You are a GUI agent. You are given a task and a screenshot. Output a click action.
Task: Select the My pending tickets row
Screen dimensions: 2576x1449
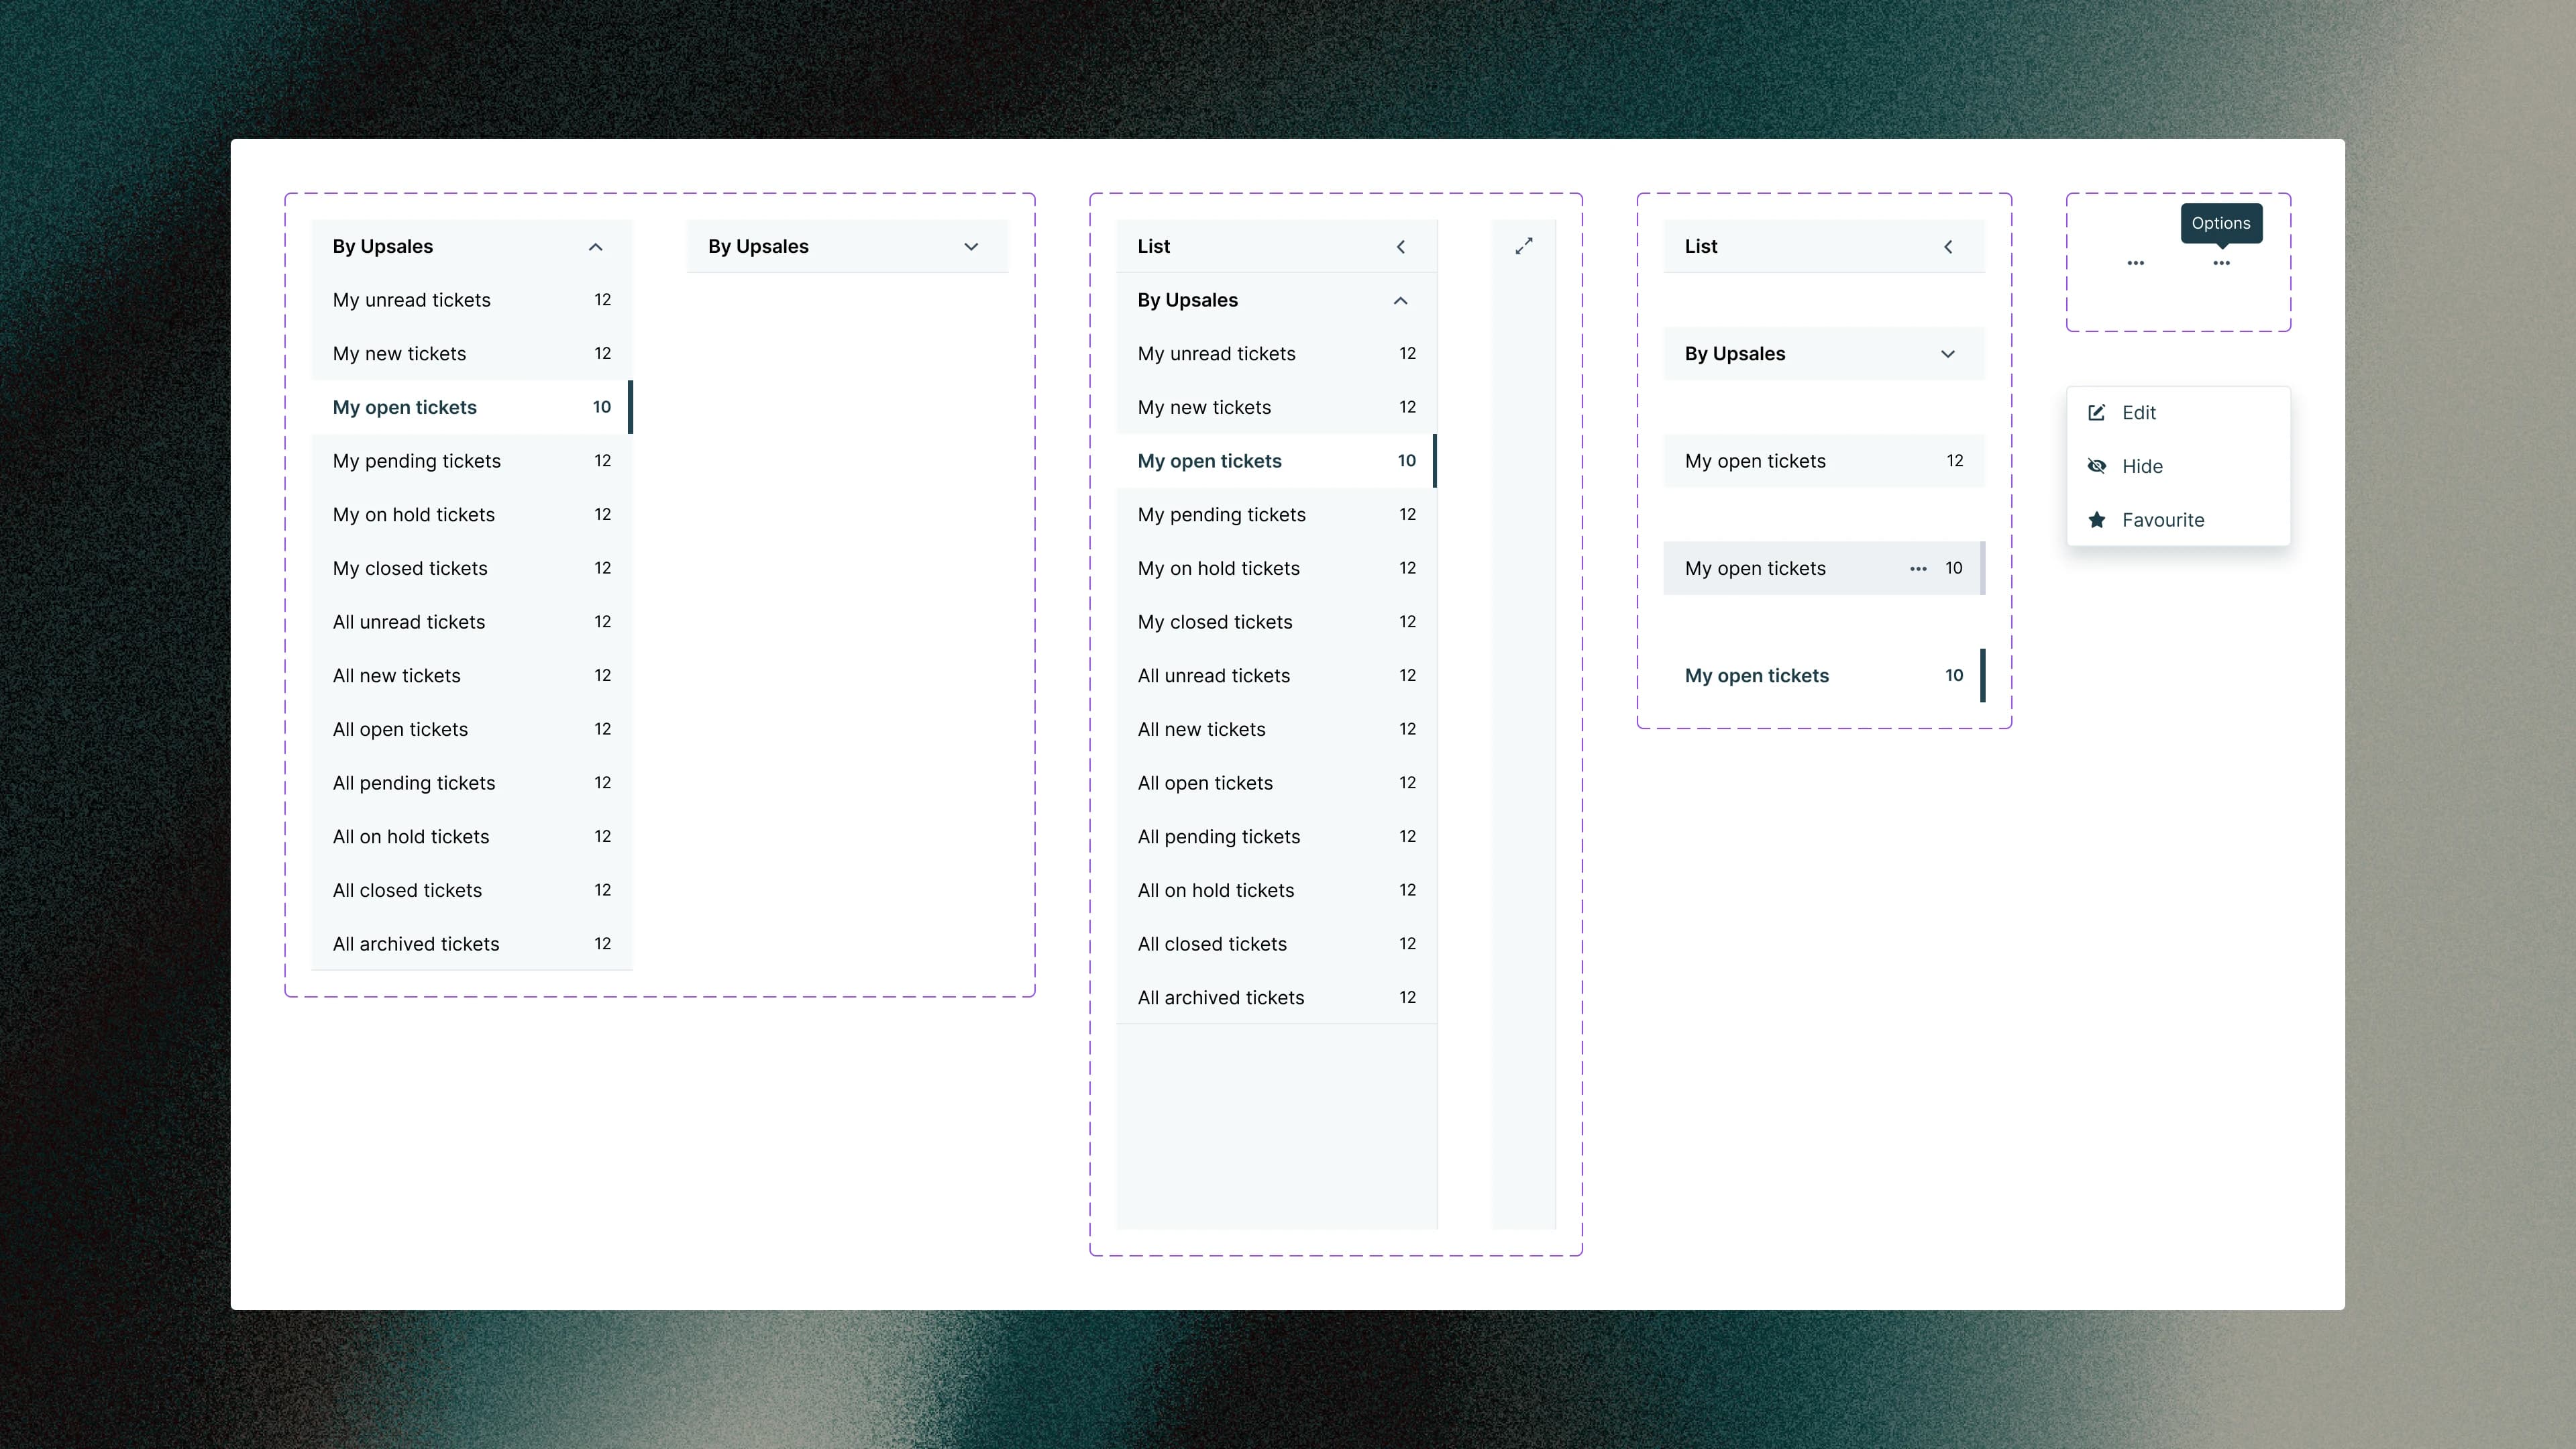point(417,461)
